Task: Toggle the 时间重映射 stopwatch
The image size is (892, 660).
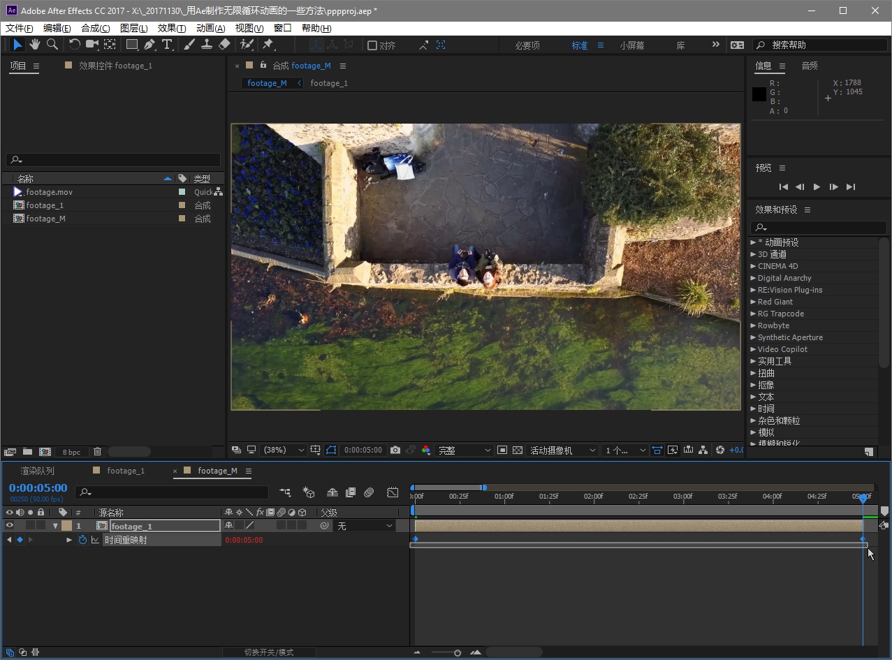Action: (x=82, y=540)
